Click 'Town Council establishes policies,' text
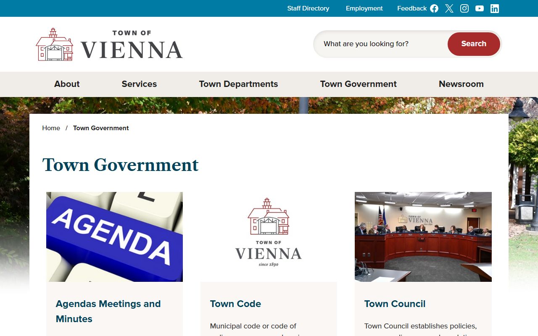 pyautogui.click(x=420, y=326)
